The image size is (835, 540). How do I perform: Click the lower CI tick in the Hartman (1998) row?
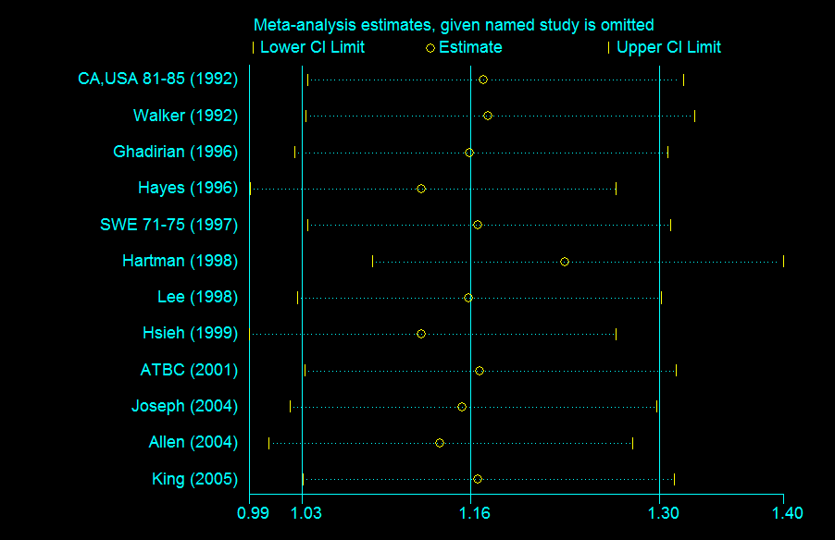point(373,262)
